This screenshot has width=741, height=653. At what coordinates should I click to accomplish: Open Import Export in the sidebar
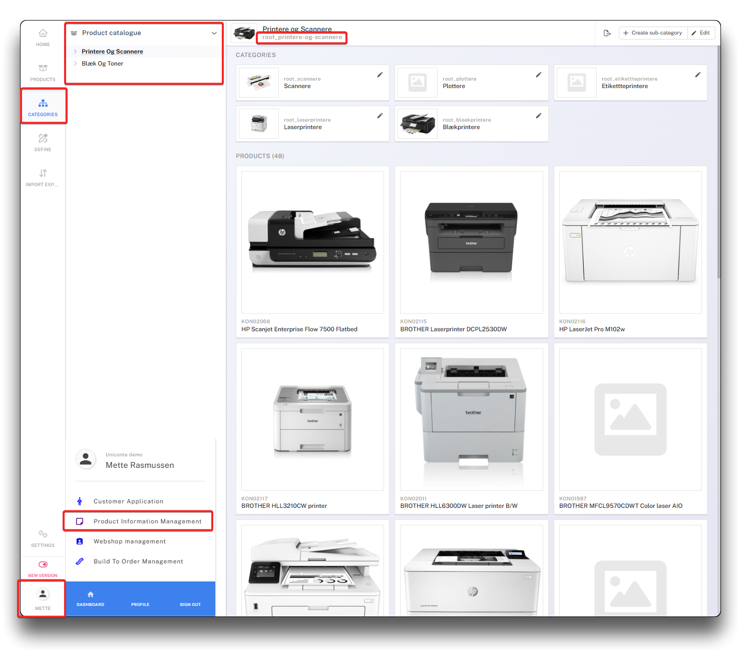point(43,178)
